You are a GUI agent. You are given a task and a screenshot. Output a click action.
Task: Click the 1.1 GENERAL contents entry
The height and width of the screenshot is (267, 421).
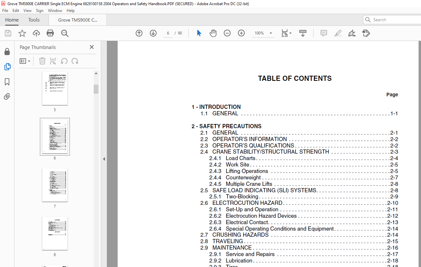(299, 113)
